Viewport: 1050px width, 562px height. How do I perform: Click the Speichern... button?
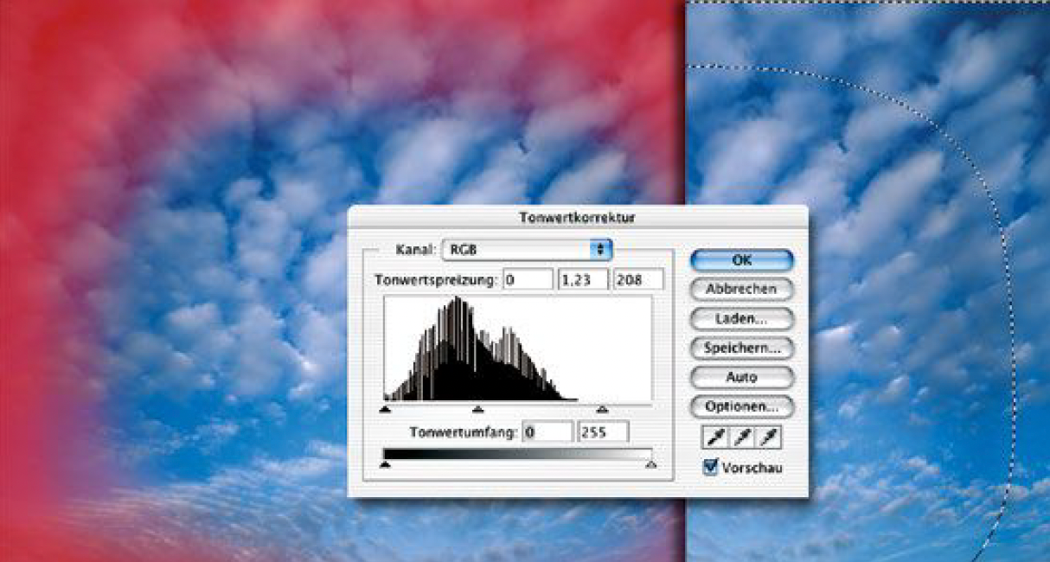[x=741, y=348]
